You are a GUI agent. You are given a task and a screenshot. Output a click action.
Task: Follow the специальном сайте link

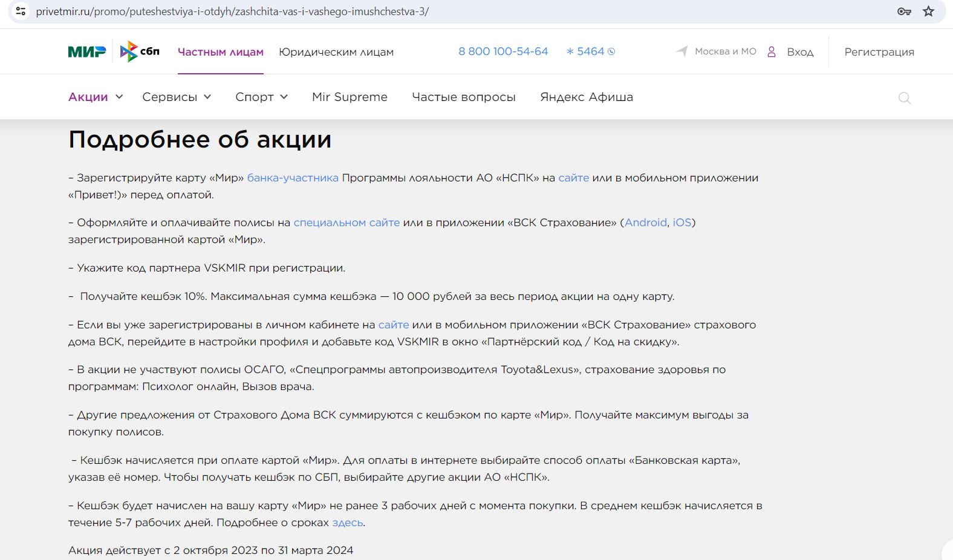[x=346, y=223]
